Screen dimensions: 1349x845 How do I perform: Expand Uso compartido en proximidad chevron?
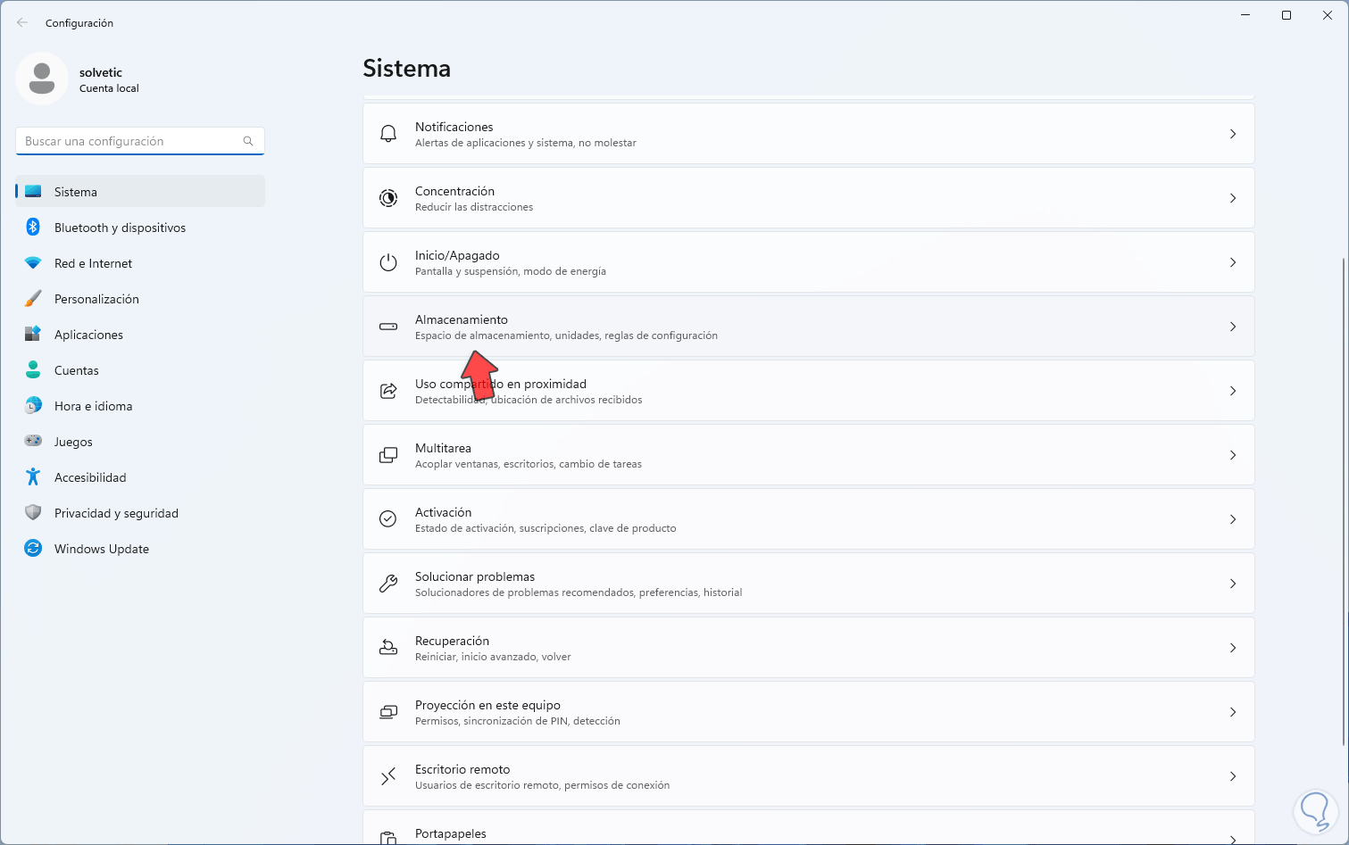[1233, 391]
